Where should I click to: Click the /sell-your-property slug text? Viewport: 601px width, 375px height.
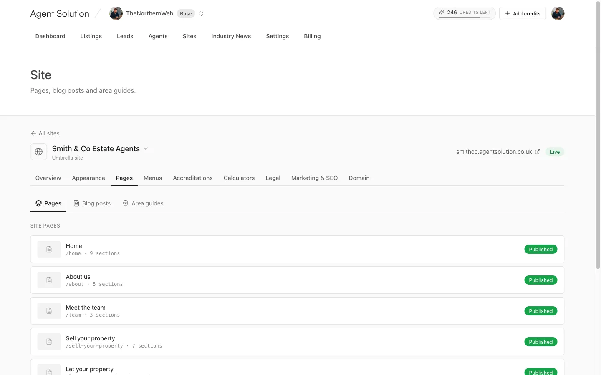[94, 346]
